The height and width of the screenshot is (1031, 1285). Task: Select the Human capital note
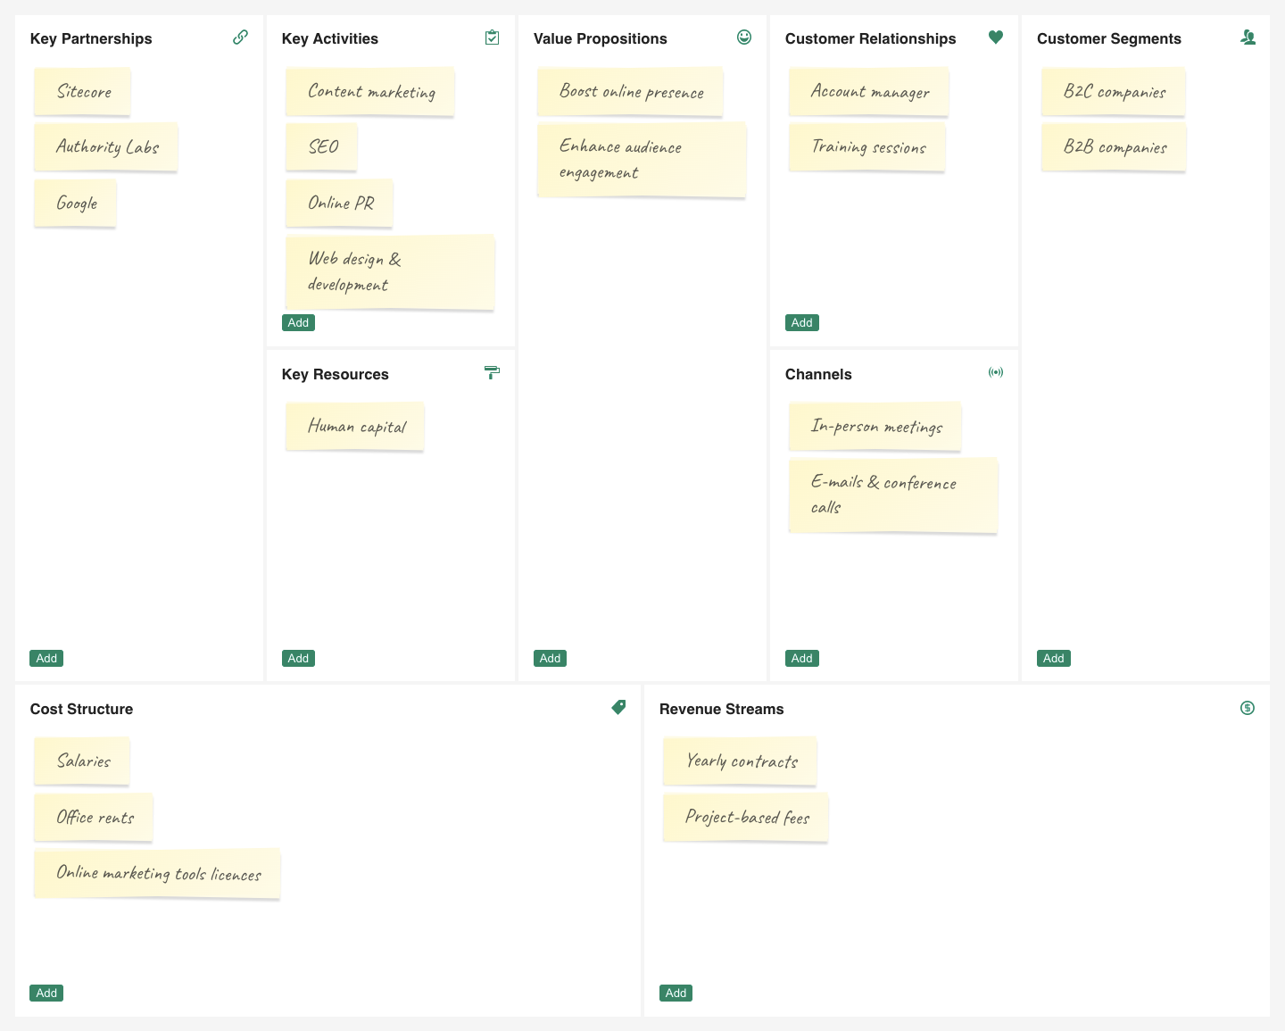pos(355,426)
